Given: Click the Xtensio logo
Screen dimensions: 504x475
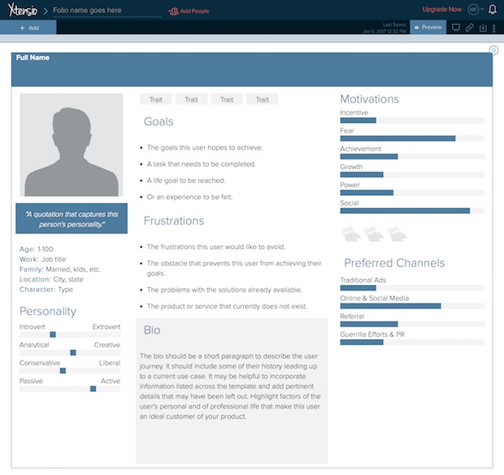Looking at the screenshot, I should [21, 10].
